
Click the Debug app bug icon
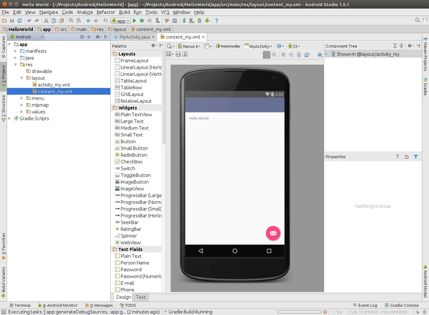142,21
